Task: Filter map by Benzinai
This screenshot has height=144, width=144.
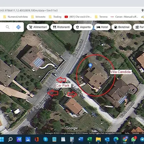Action: 122,27
